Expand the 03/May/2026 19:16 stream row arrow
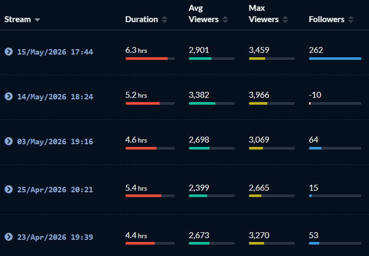The height and width of the screenshot is (256, 369). point(9,141)
